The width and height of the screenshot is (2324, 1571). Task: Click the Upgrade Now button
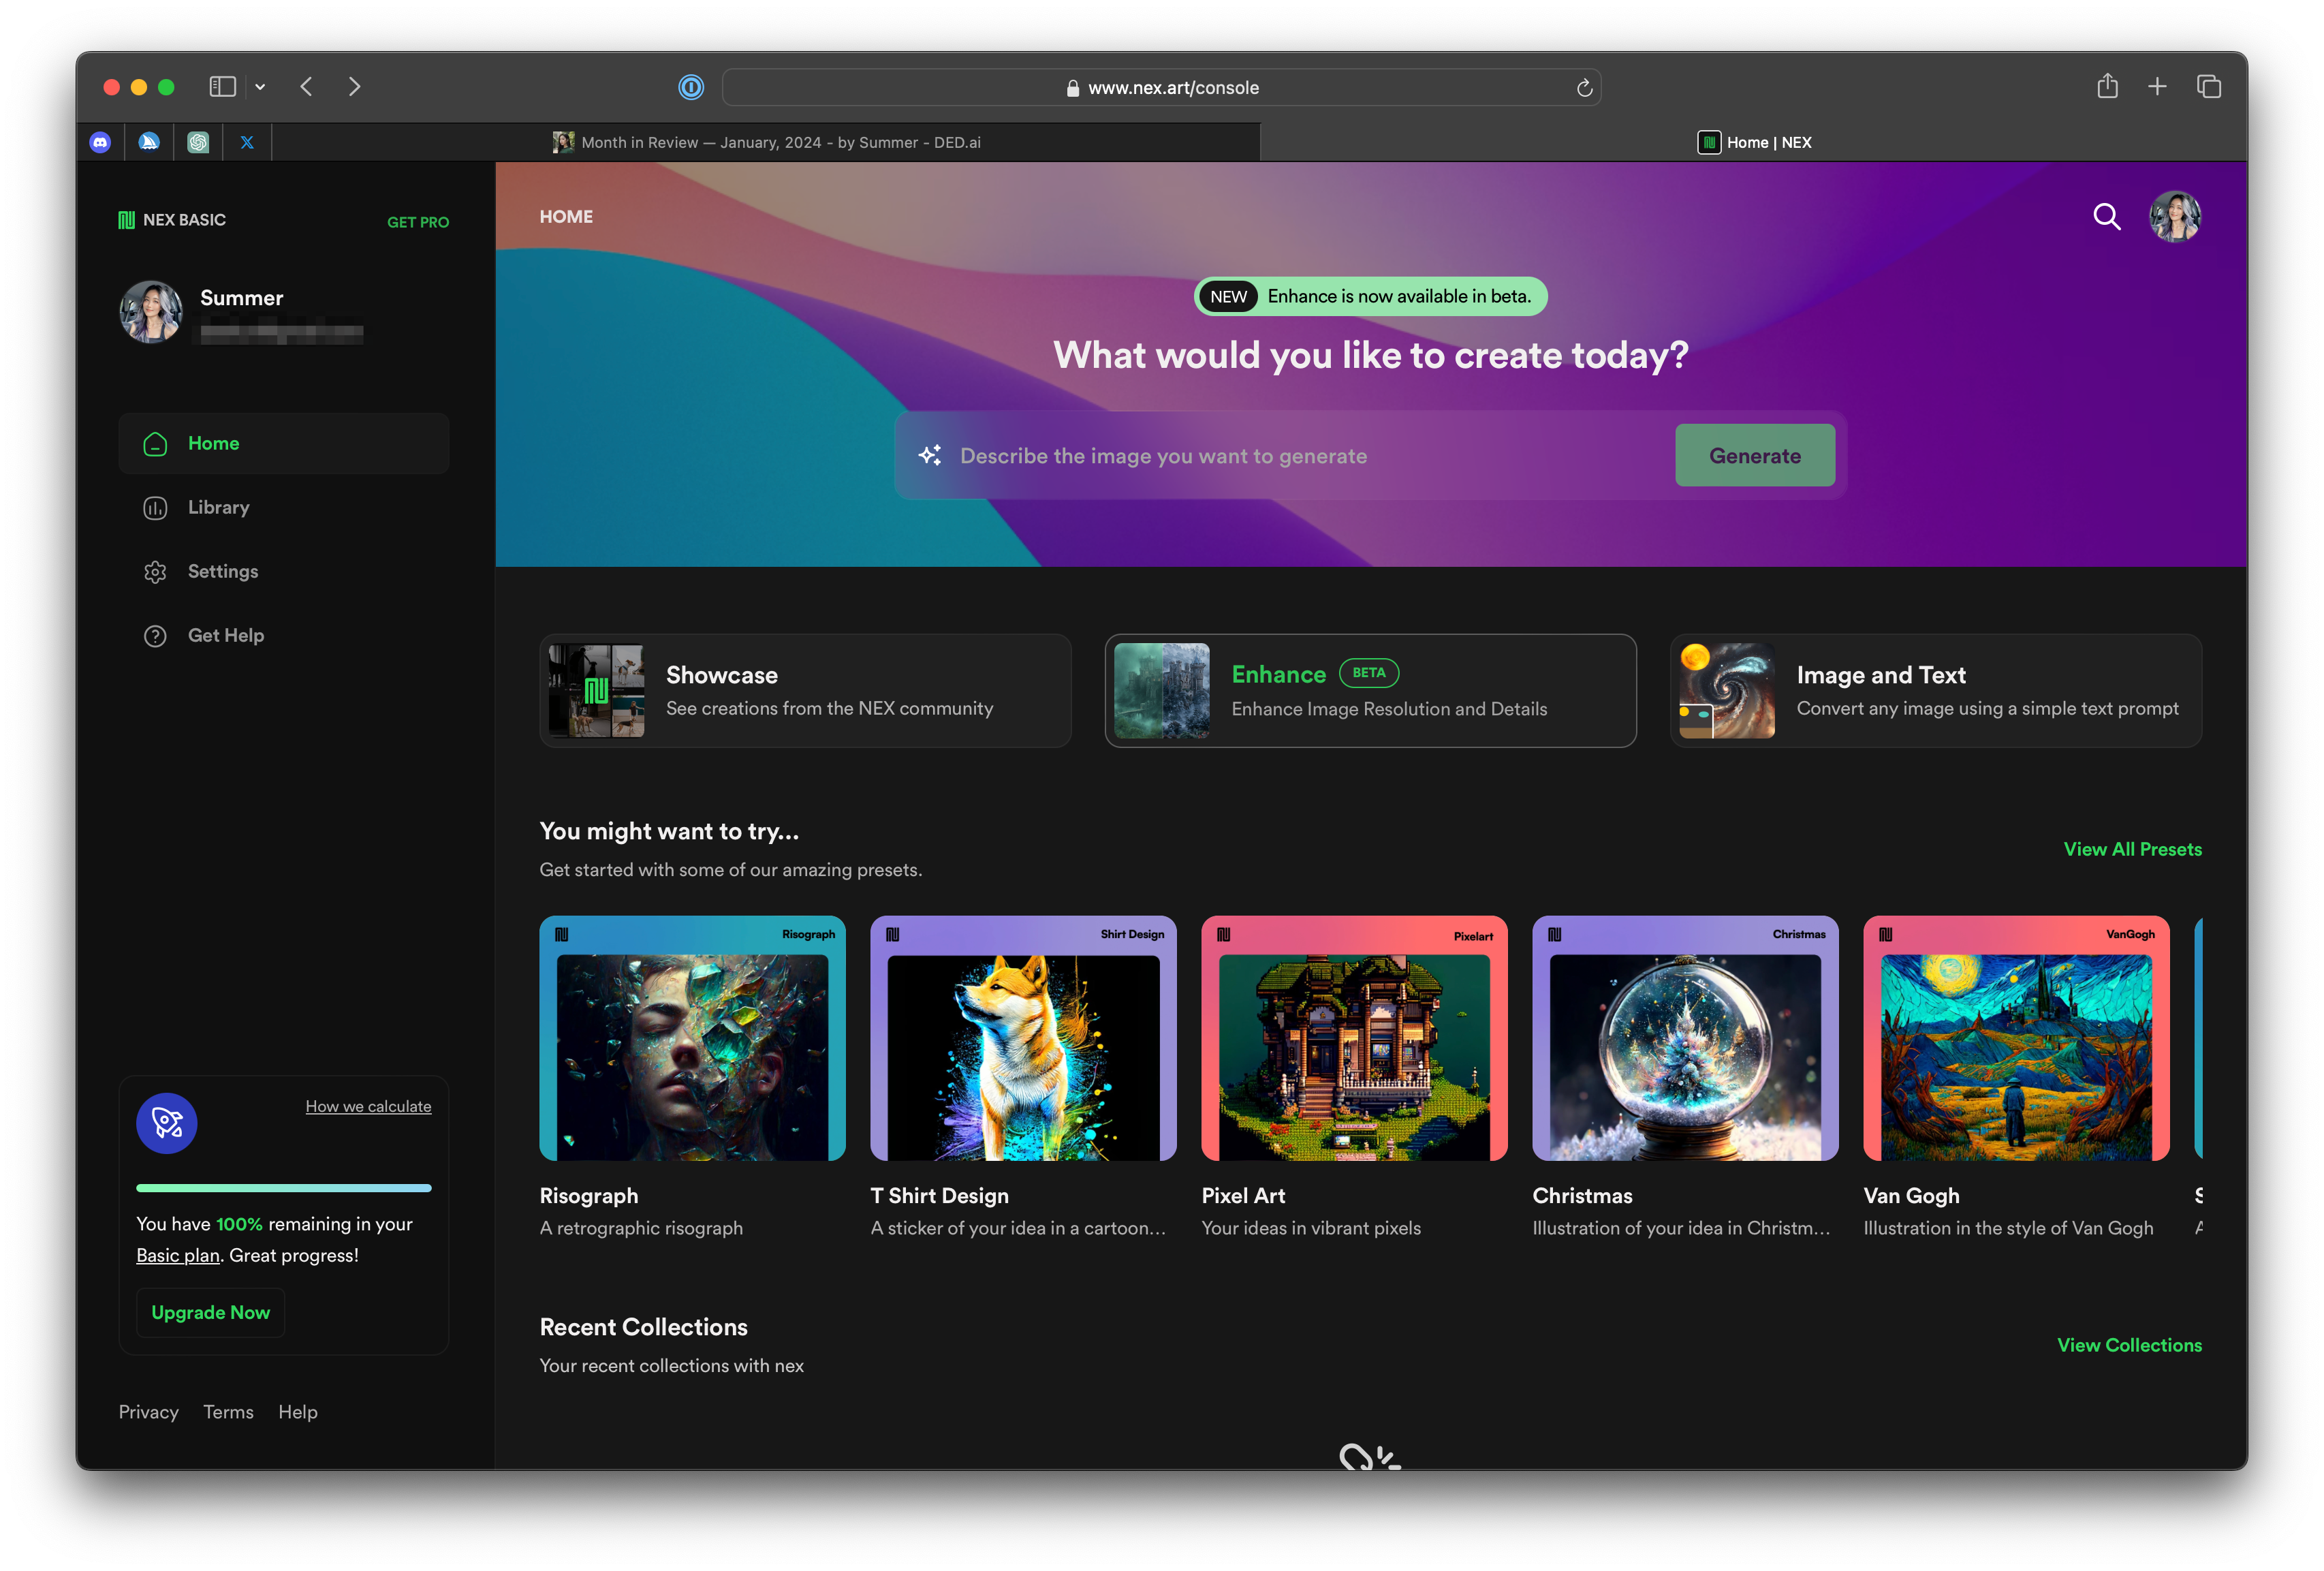tap(210, 1312)
